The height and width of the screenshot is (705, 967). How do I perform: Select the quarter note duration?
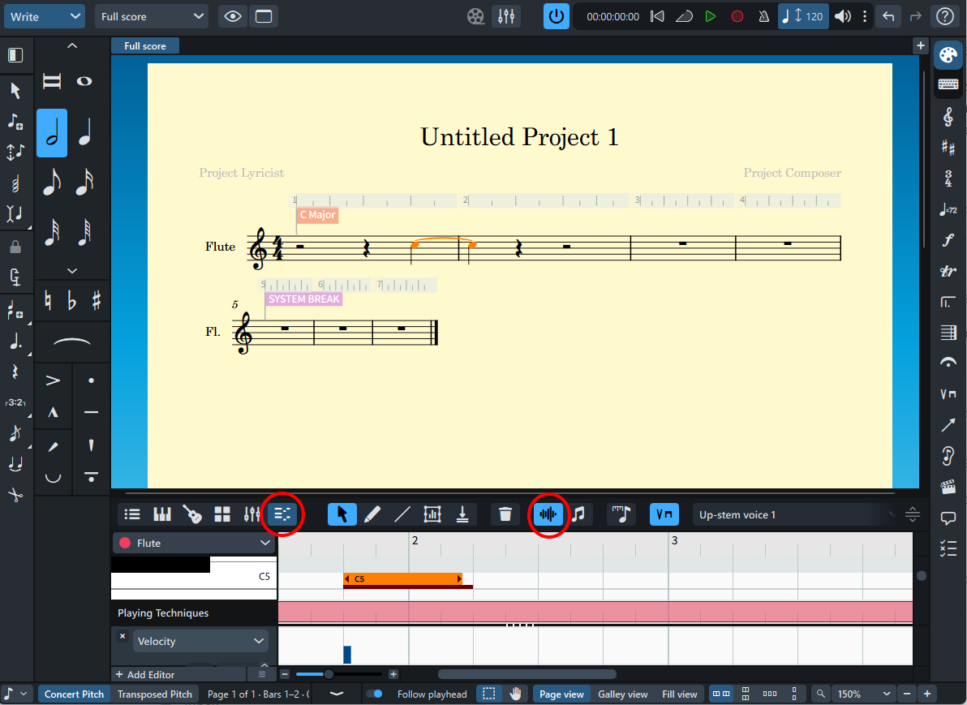[x=84, y=133]
